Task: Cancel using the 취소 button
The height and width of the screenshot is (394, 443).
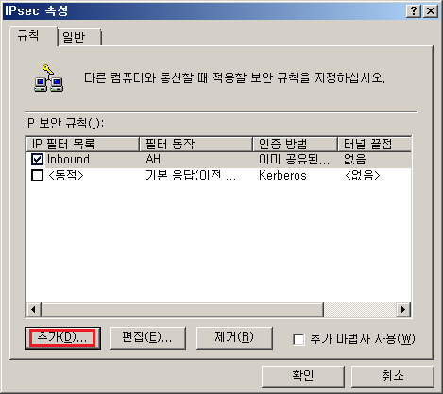Action: coord(393,376)
